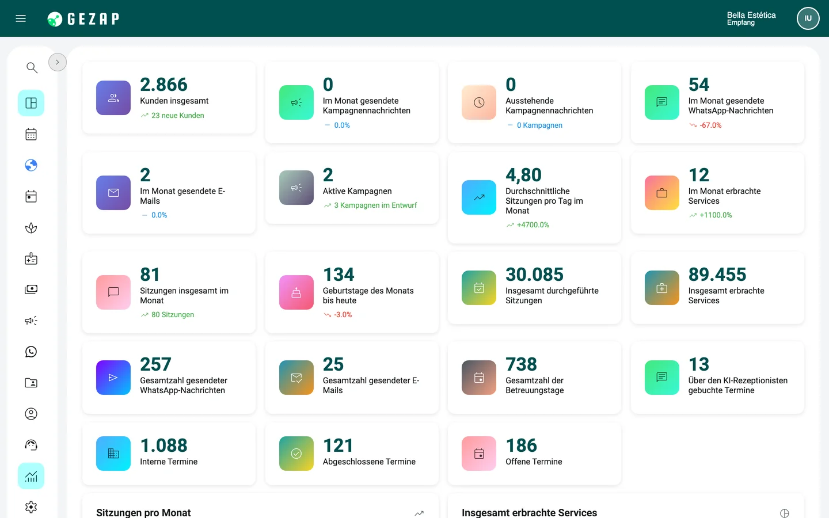Select the dashboard layout icon in sidebar

31,103
